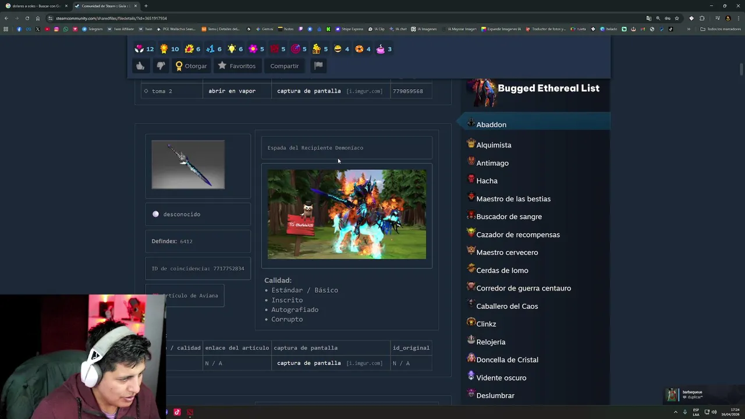Jump to Doncella de Cristal section
The height and width of the screenshot is (419, 745).
(507, 360)
